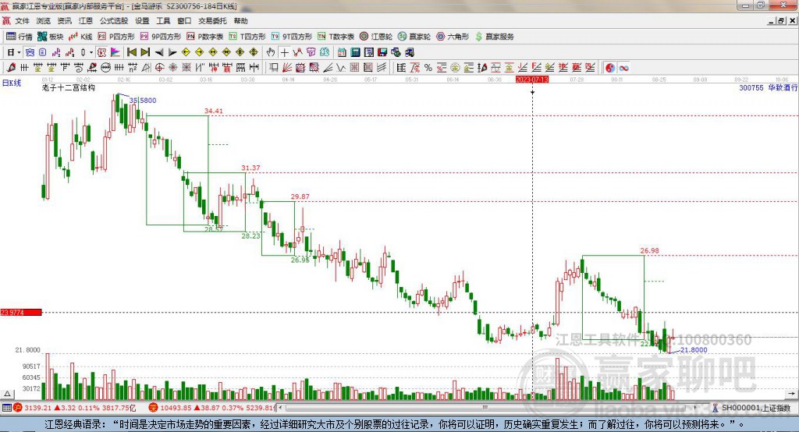The image size is (799, 432).
Task: Open the 六角形 hexagon tool
Action: pyautogui.click(x=453, y=37)
